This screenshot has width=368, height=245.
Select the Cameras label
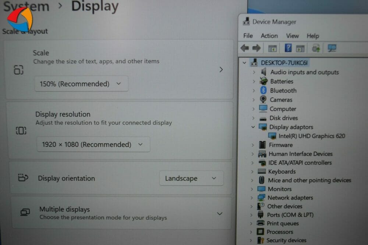coord(281,100)
